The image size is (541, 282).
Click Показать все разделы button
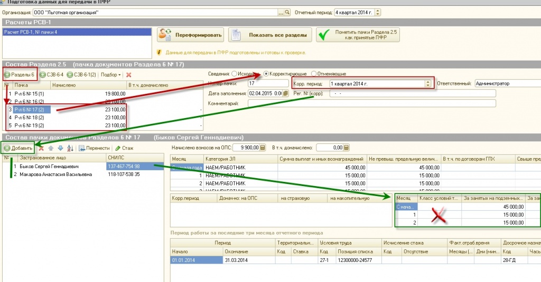point(270,35)
